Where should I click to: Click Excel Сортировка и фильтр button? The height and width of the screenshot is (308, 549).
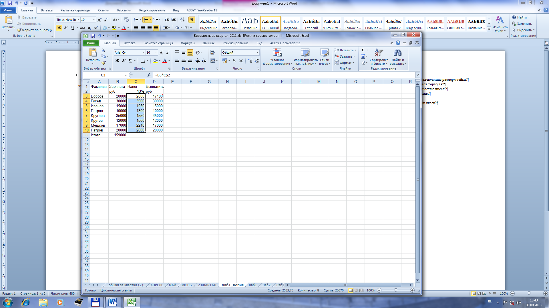[379, 57]
